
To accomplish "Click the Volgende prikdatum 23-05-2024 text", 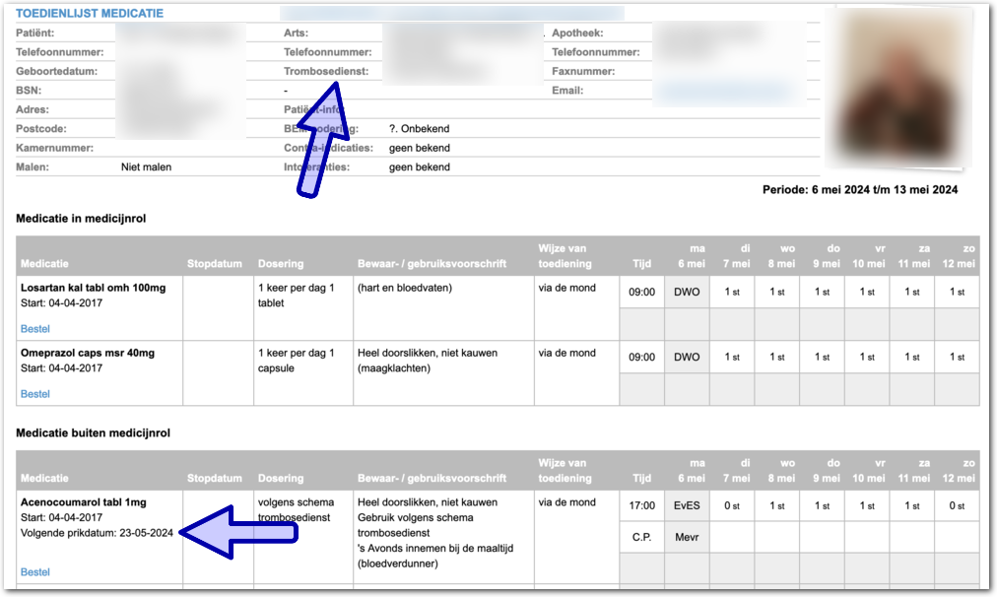I will coord(97,534).
